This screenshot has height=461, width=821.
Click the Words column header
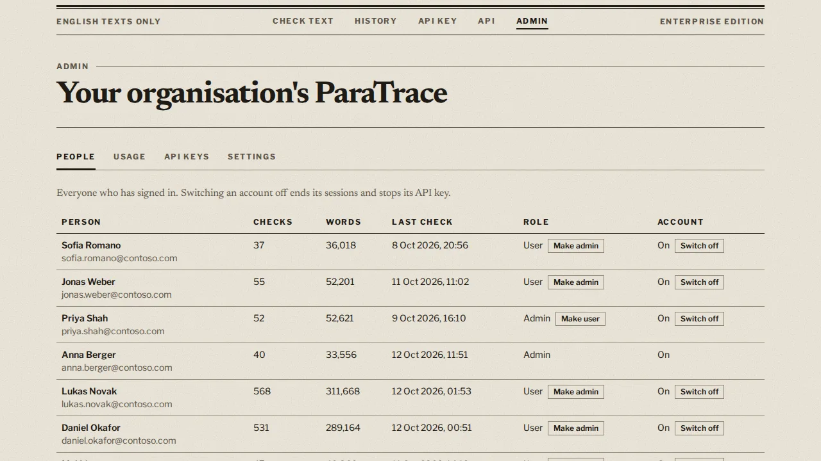pyautogui.click(x=344, y=222)
